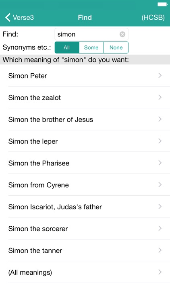The image size is (170, 302).
Task: Open chevron next to Simon Peter
Action: pos(160,76)
